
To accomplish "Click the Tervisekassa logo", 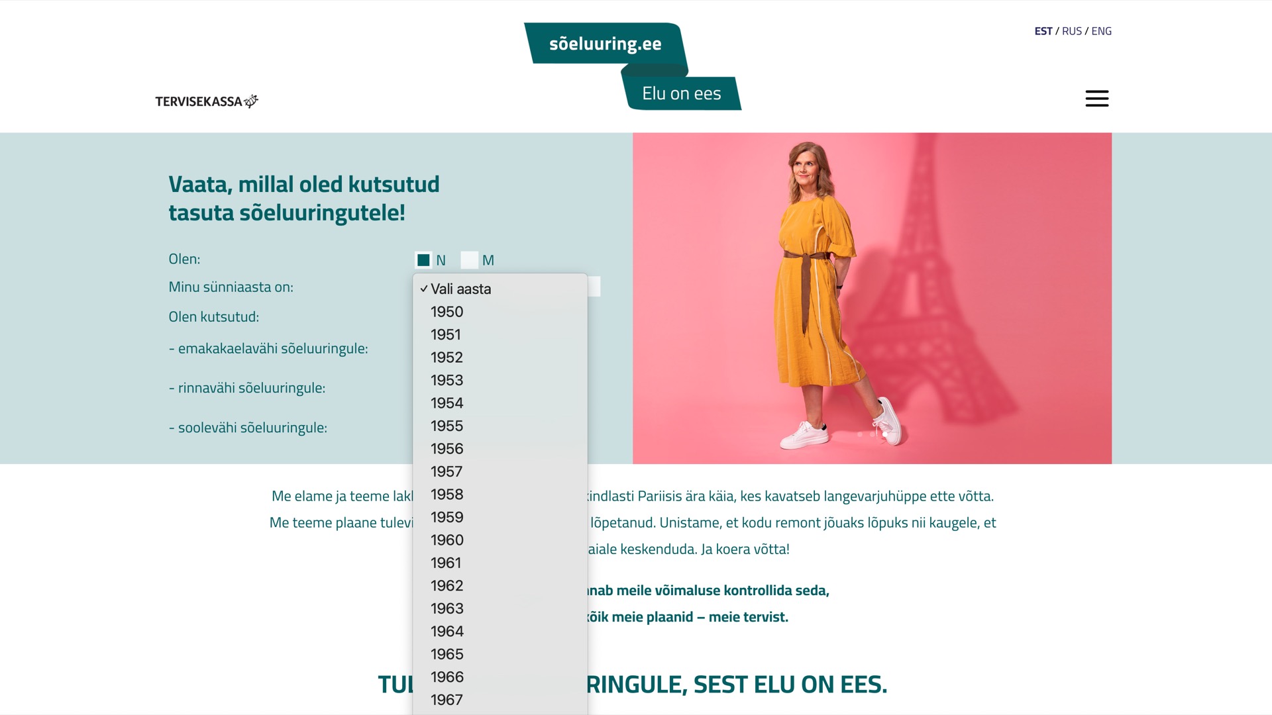I will coord(207,101).
